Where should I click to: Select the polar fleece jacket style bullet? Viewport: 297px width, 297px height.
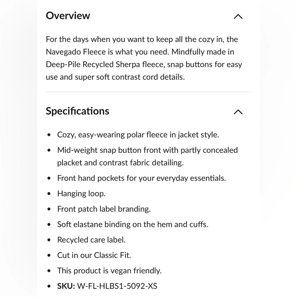[138, 135]
